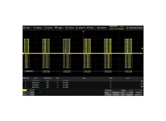Open the Analysis menu
166x121 pixels.
(x=102, y=28)
